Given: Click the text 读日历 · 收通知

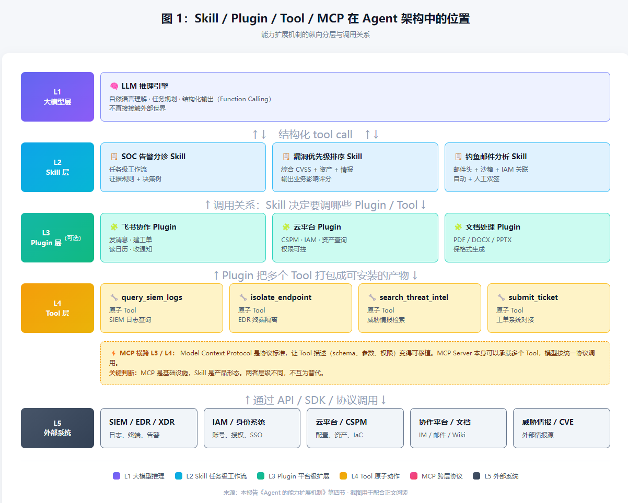Looking at the screenshot, I should click(131, 249).
